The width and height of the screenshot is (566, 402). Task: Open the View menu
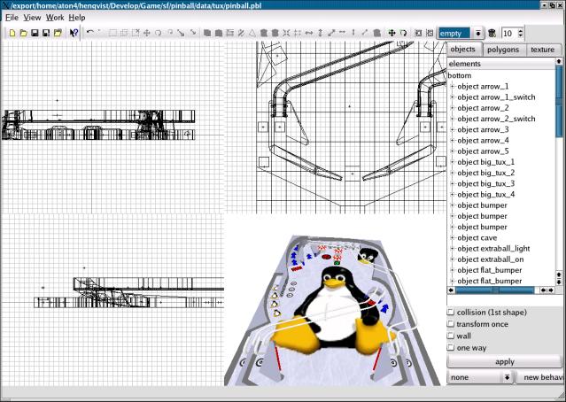point(32,18)
